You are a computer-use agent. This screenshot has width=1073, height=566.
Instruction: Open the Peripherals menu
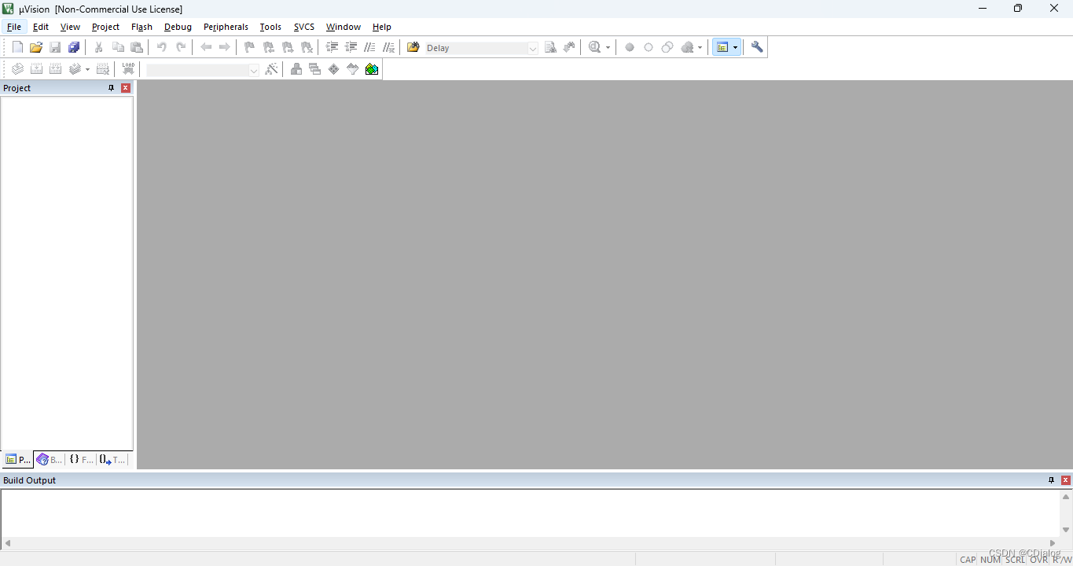click(226, 27)
